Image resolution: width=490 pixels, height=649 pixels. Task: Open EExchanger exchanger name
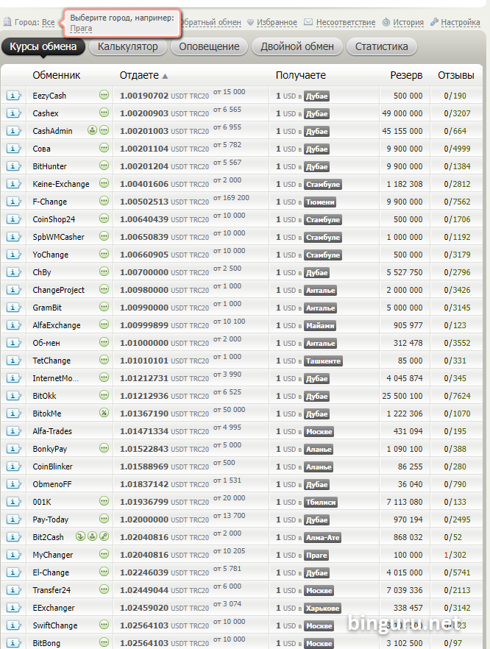click(x=54, y=608)
